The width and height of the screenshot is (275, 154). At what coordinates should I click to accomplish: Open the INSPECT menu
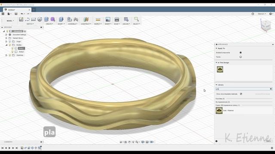[98, 24]
